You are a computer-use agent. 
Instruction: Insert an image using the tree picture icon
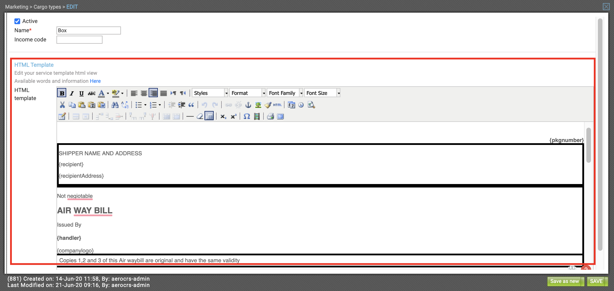(x=258, y=105)
